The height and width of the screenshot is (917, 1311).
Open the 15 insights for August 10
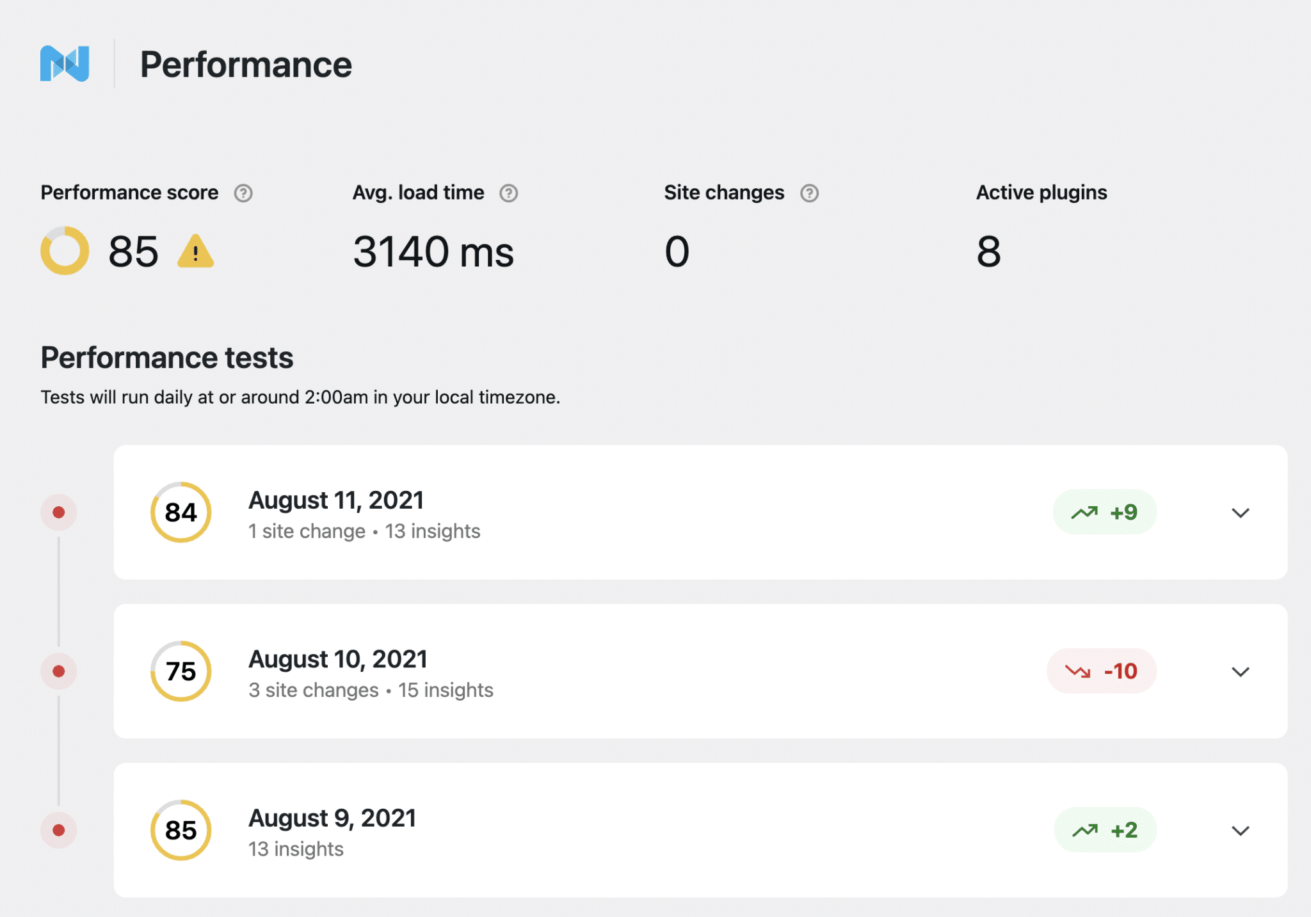pos(446,690)
